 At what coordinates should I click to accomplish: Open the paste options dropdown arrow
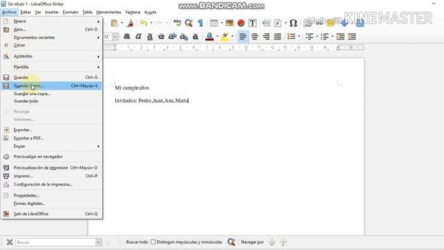[122, 23]
